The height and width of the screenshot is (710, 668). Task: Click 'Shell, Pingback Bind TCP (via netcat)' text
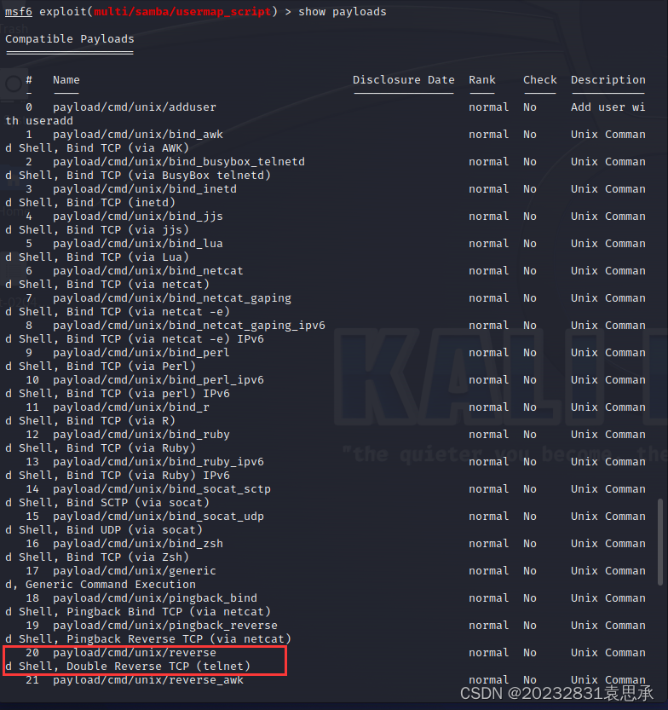[144, 612]
